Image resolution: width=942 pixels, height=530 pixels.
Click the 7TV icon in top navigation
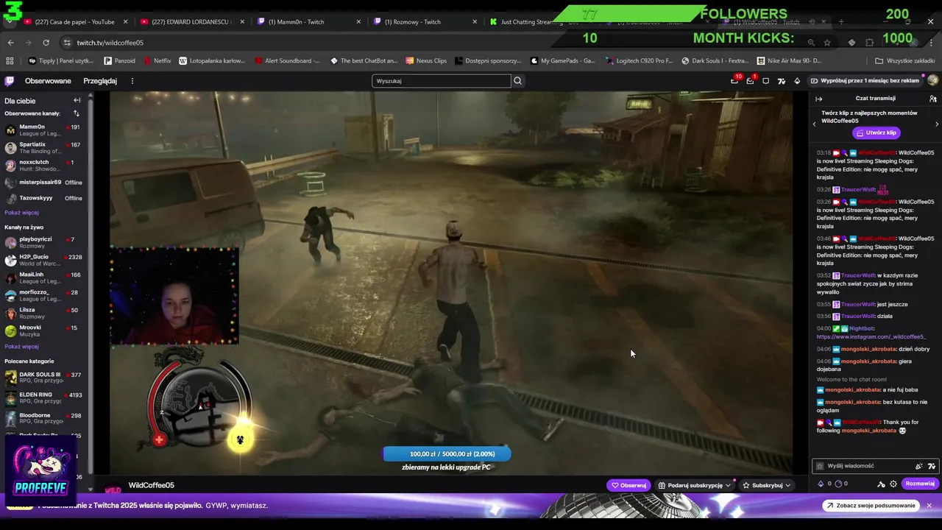pyautogui.click(x=782, y=81)
